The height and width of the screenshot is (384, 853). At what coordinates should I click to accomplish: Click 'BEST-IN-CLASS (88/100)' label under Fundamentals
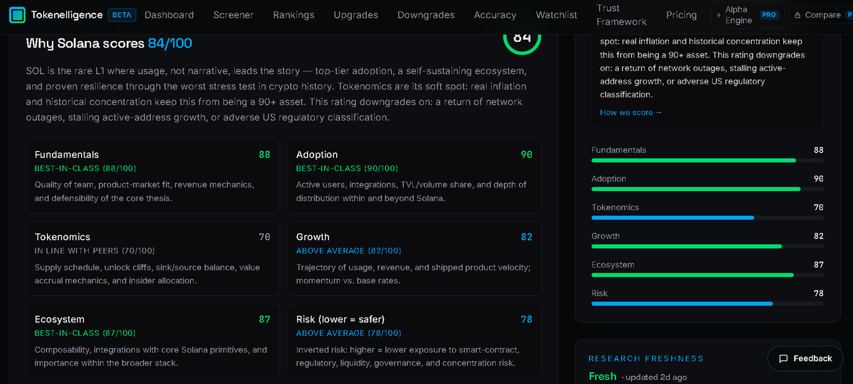85,168
